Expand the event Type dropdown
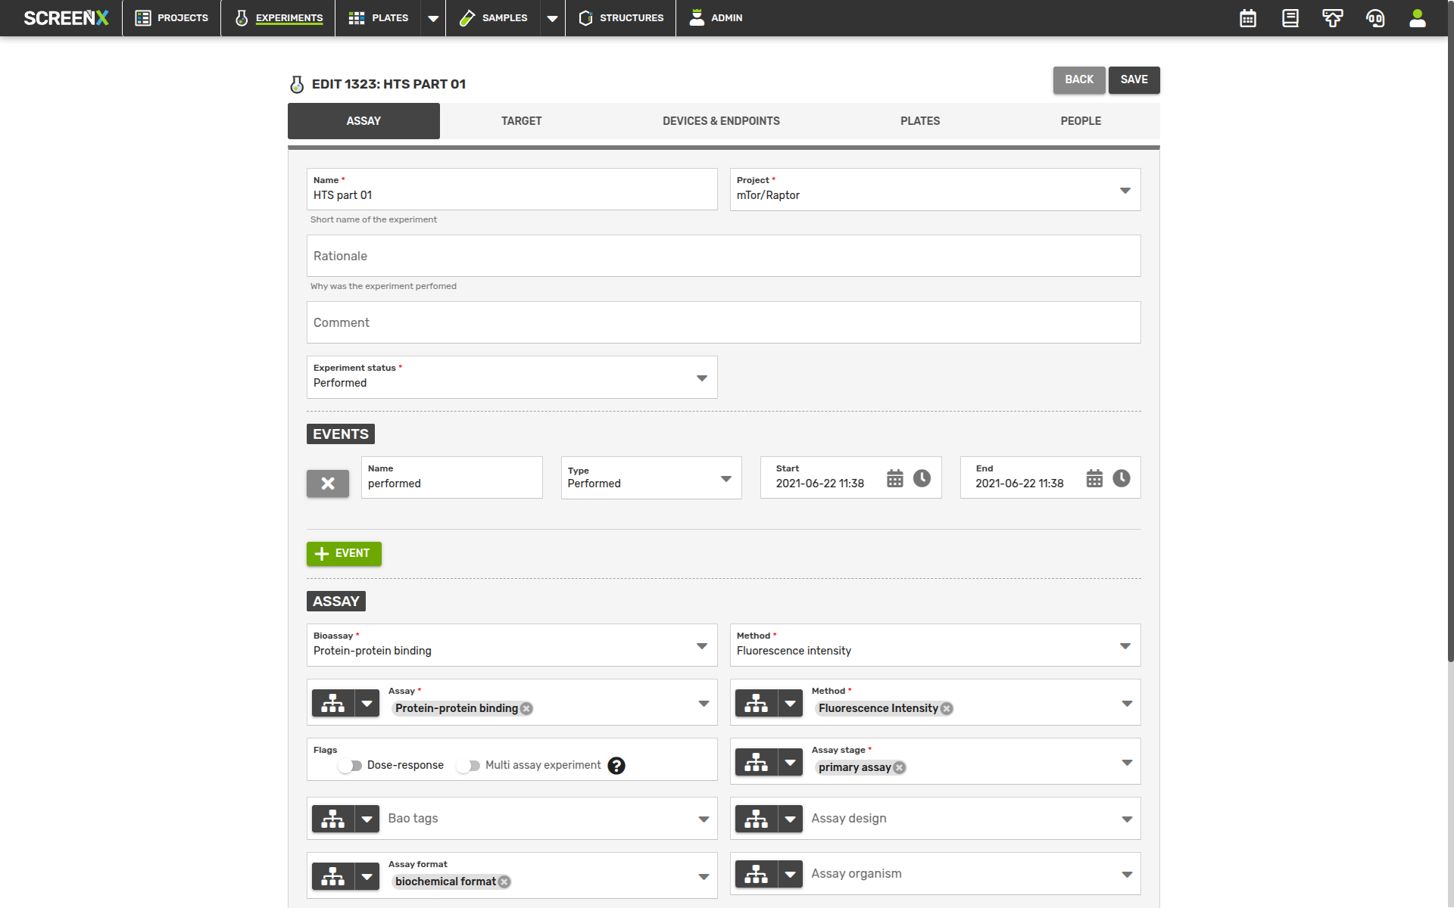The width and height of the screenshot is (1454, 908). pyautogui.click(x=725, y=478)
